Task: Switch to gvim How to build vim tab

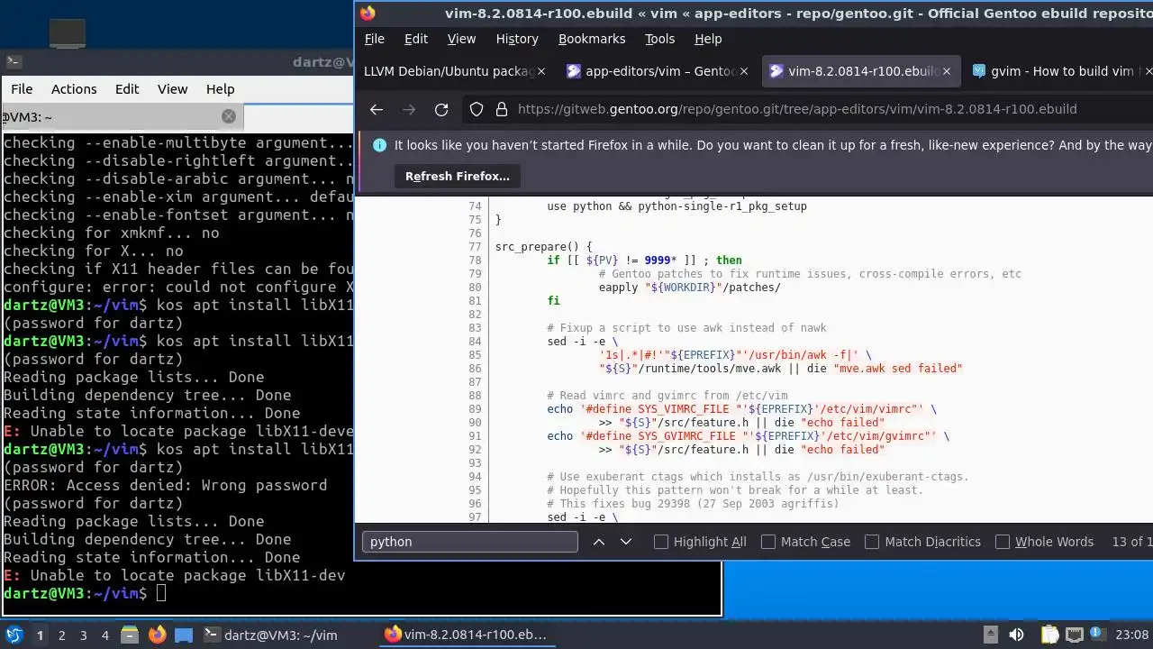Action: (1058, 71)
